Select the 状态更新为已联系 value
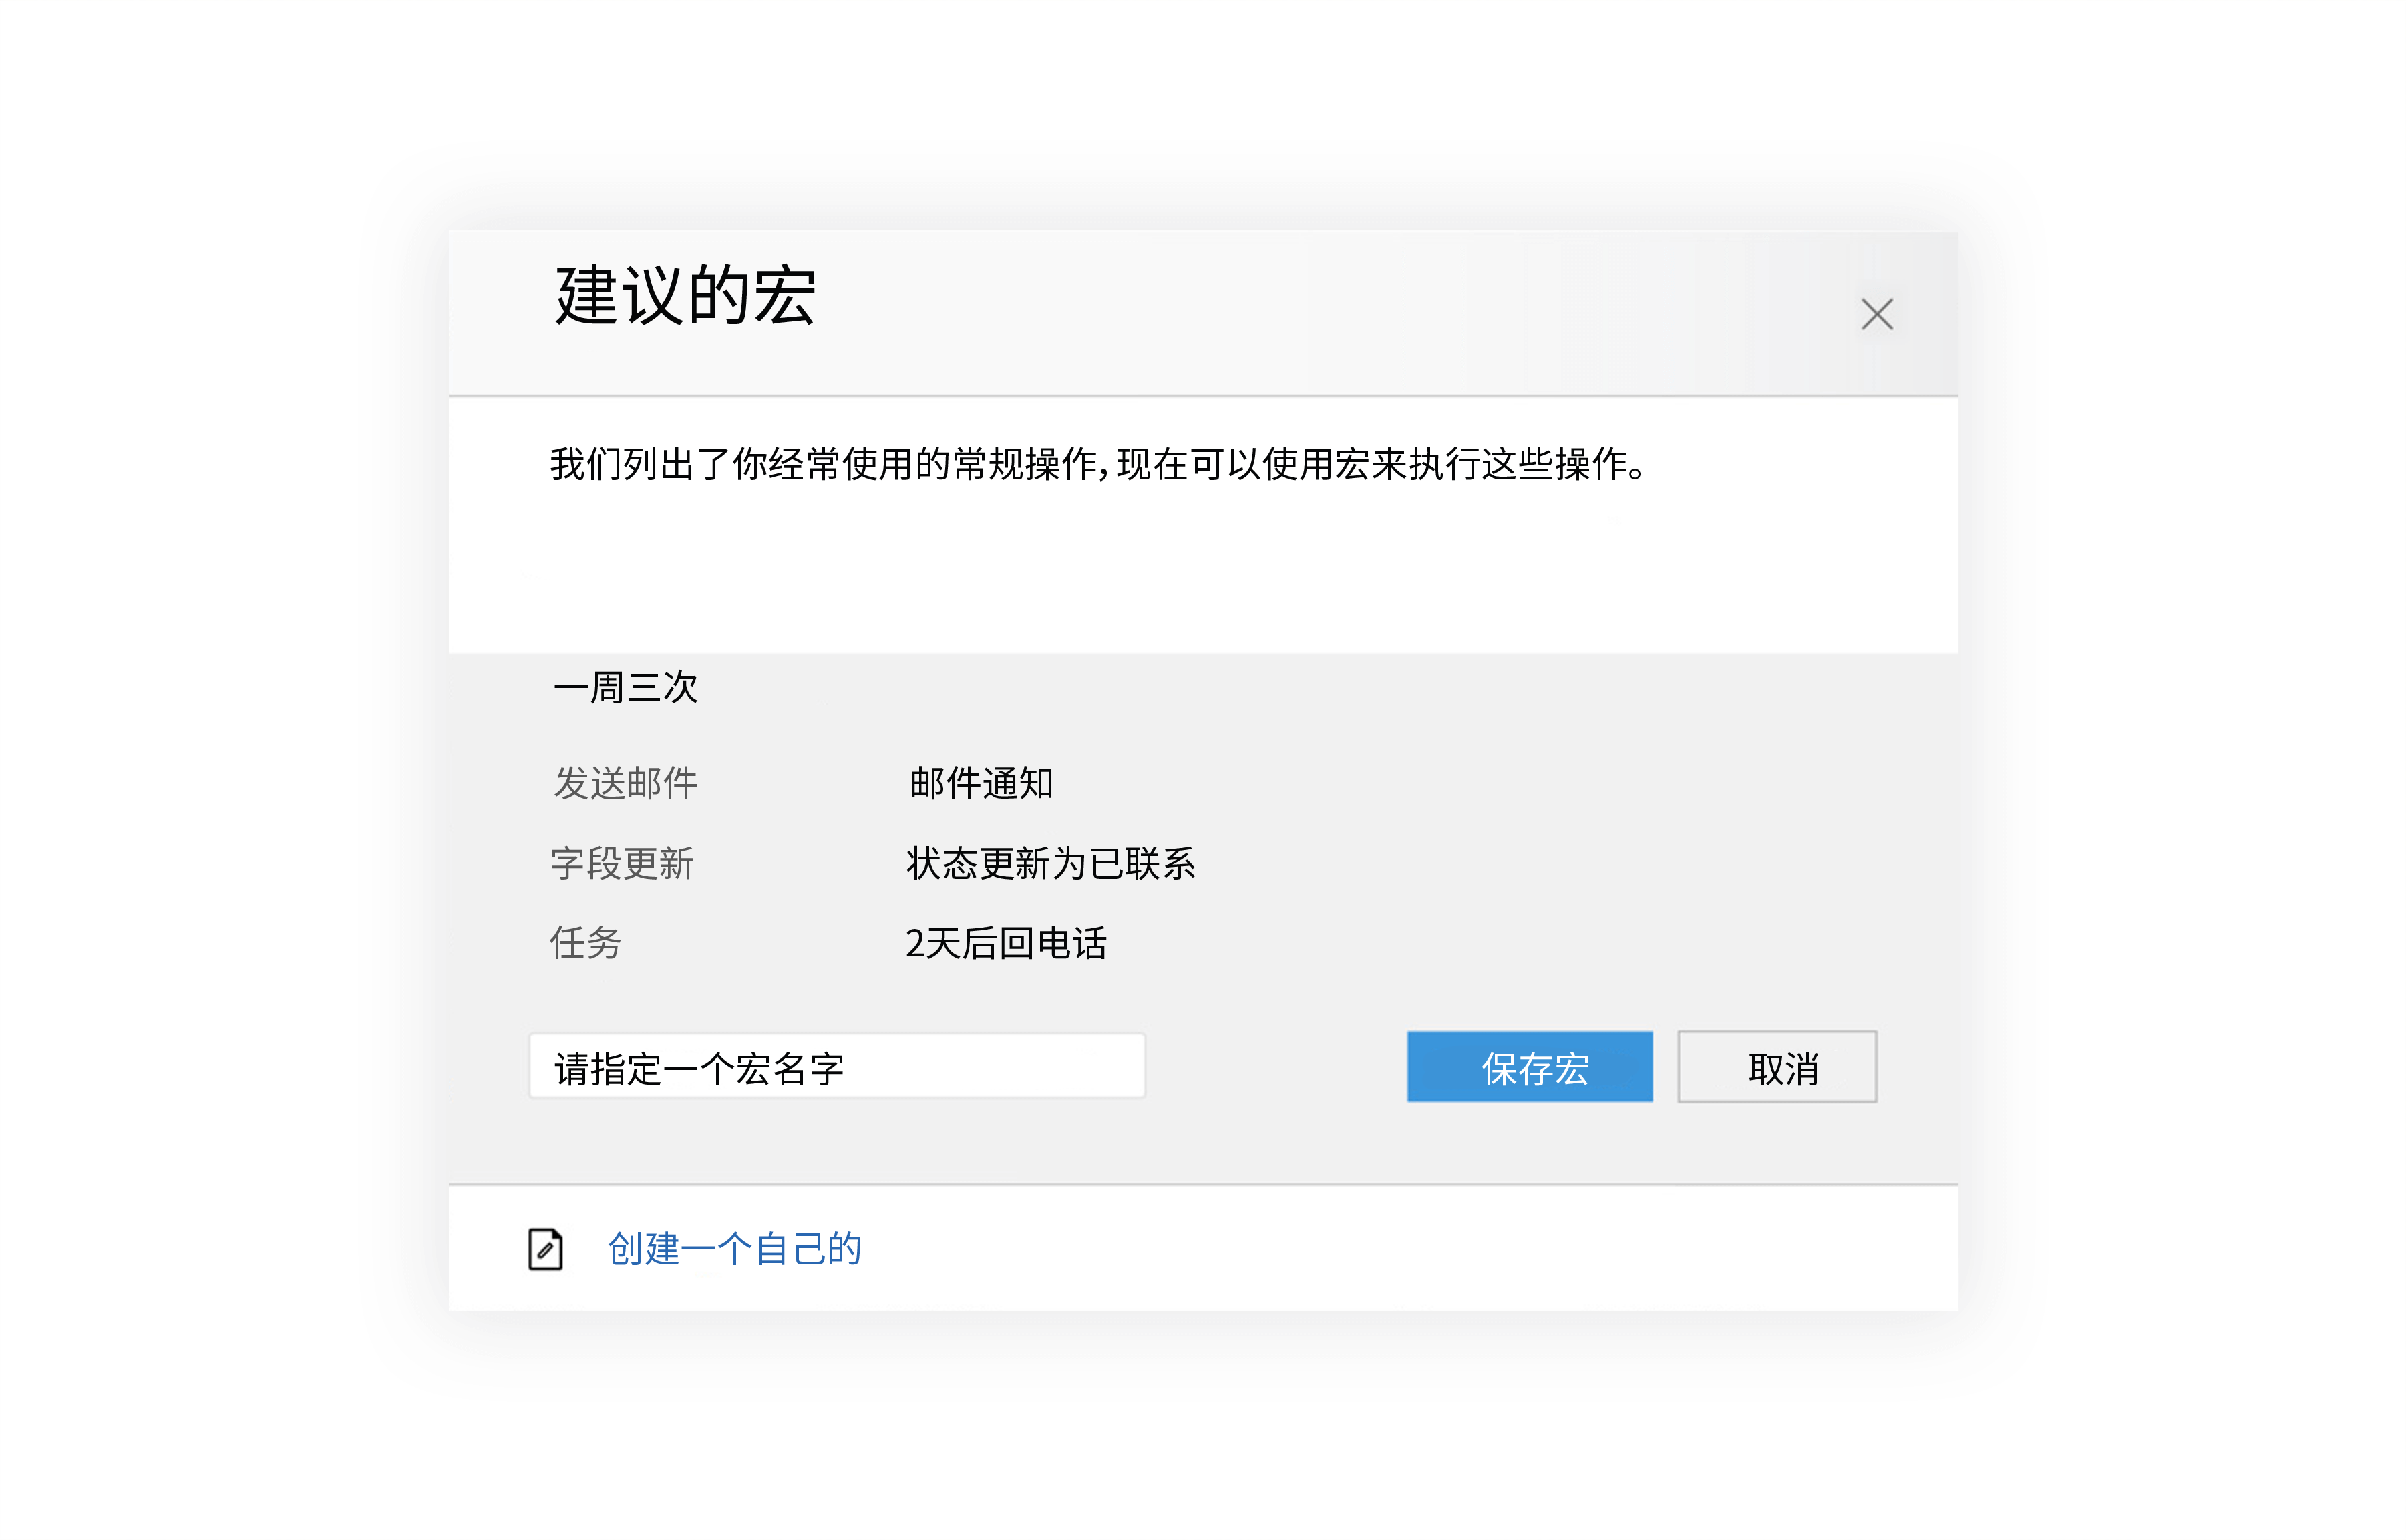The width and height of the screenshot is (2406, 1540). (x=1050, y=863)
